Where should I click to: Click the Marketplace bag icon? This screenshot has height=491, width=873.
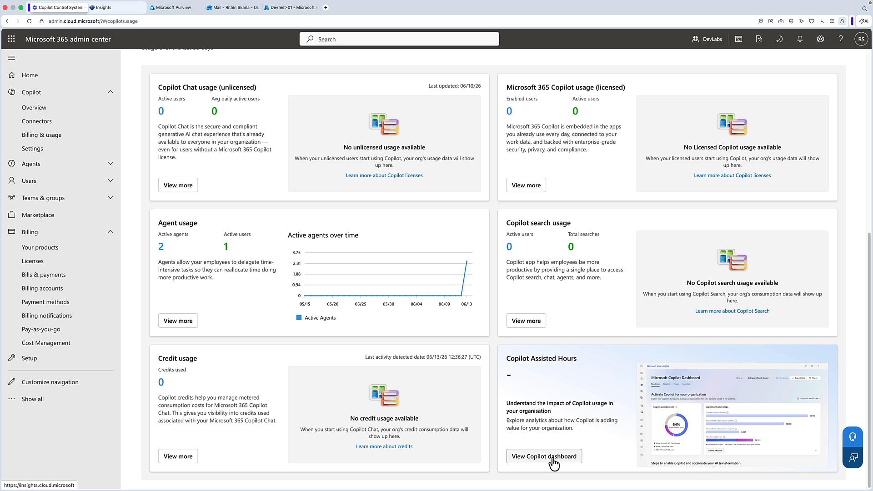pos(12,215)
